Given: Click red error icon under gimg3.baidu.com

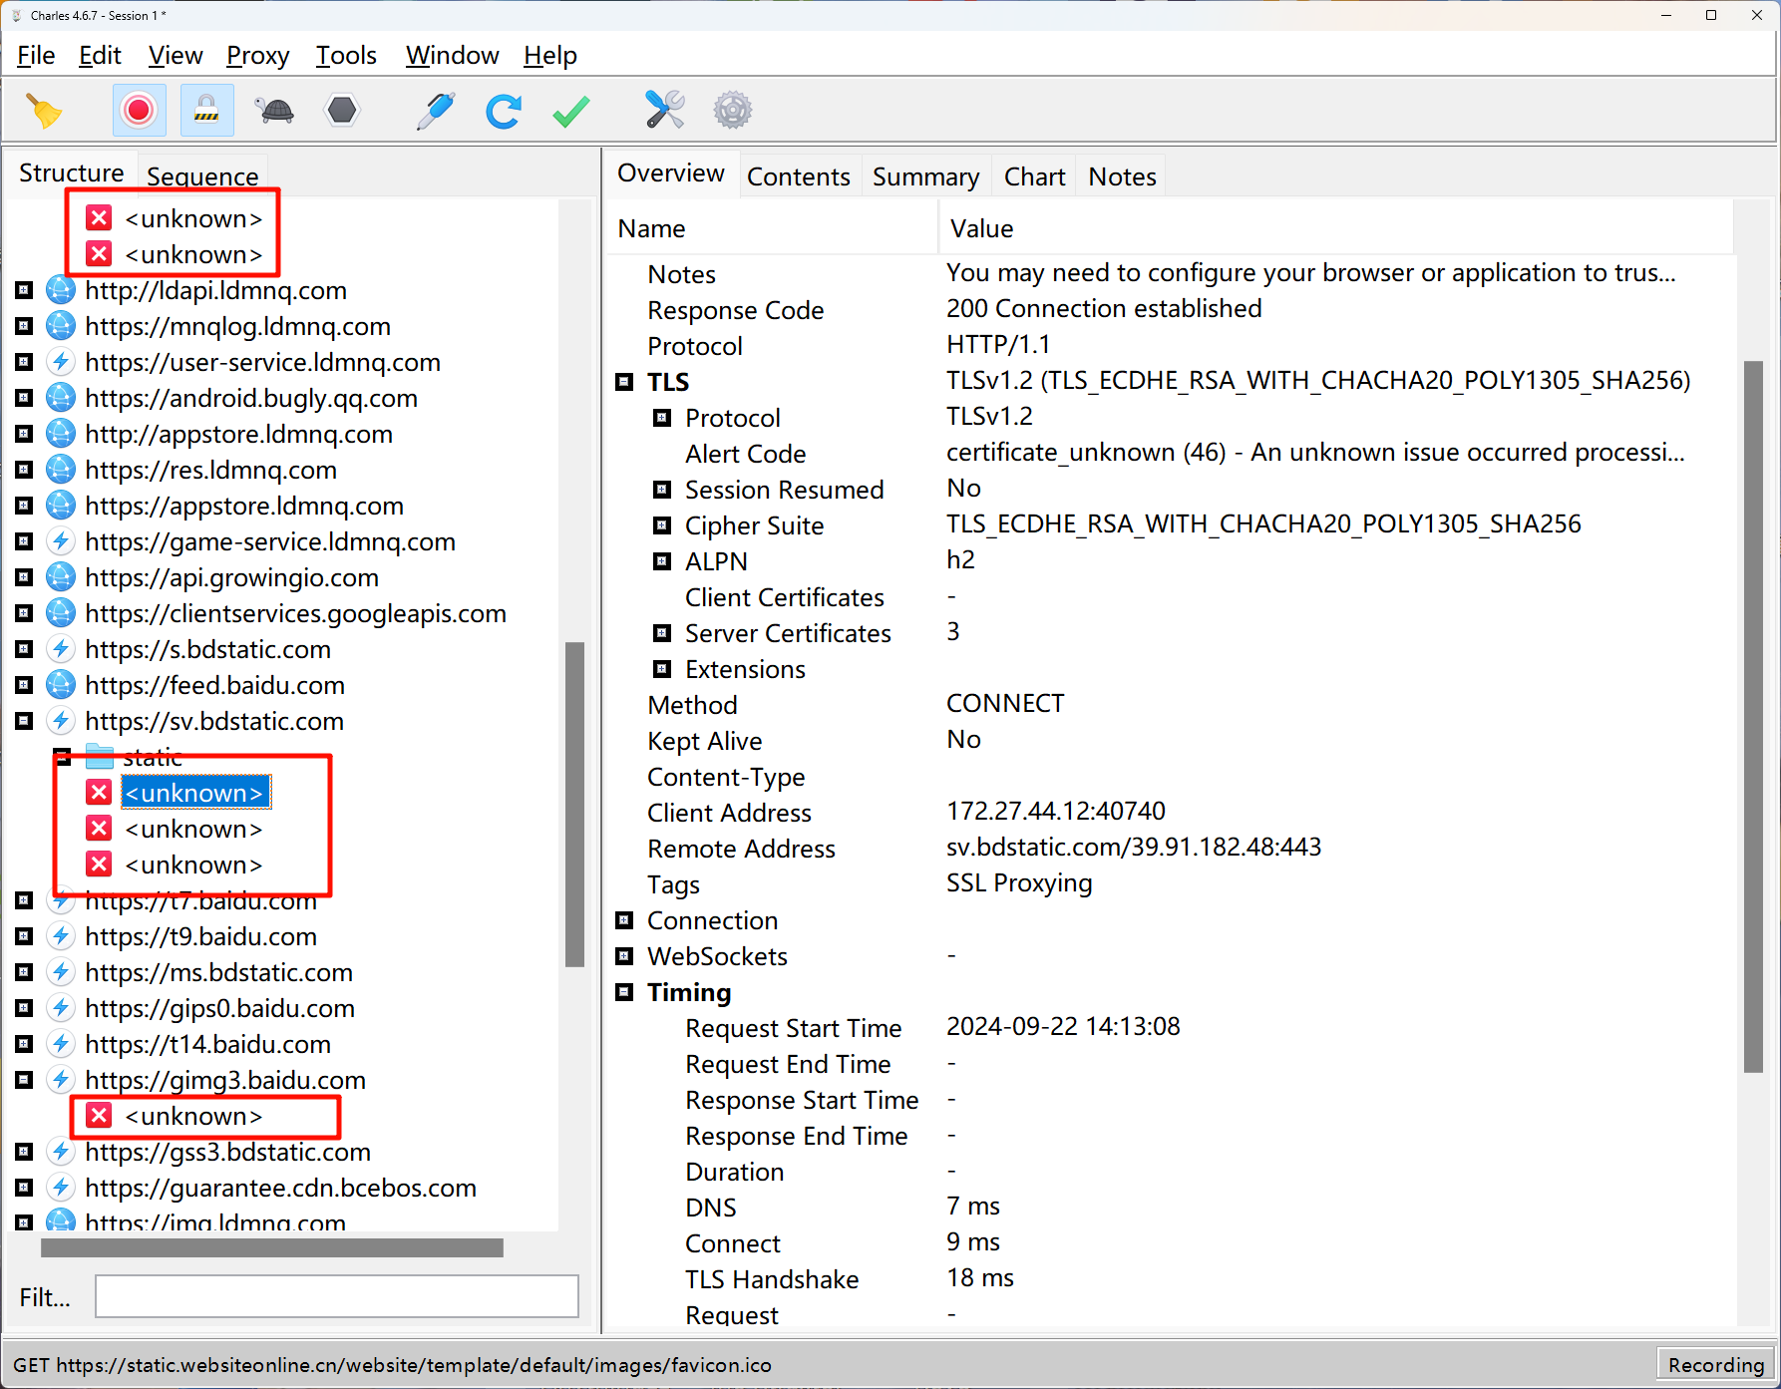Looking at the screenshot, I should (x=99, y=1116).
